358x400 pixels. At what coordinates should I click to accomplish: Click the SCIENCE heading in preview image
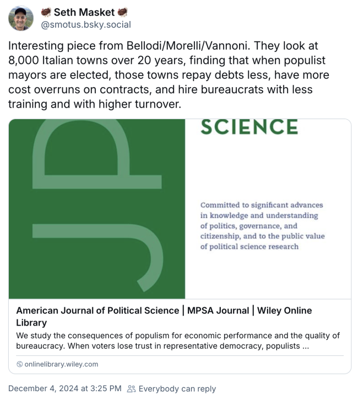(x=249, y=127)
